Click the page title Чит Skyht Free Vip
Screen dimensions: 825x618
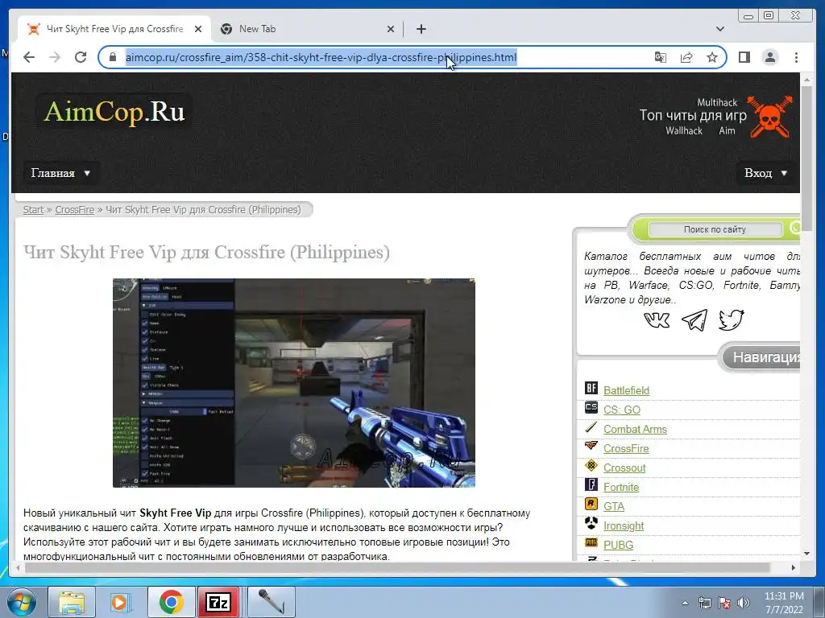[x=206, y=252]
